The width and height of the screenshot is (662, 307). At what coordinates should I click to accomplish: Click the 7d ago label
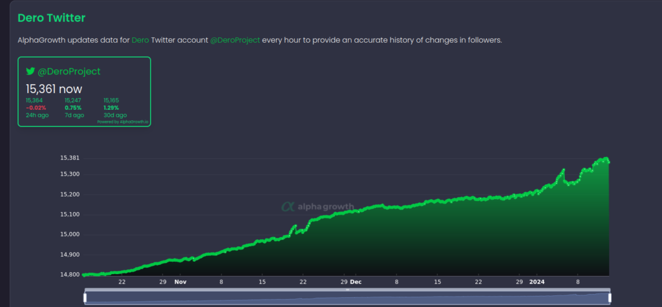74,115
